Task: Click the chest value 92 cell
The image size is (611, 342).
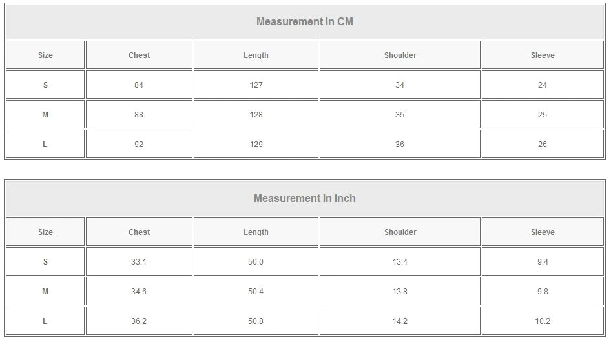Action: coord(139,145)
